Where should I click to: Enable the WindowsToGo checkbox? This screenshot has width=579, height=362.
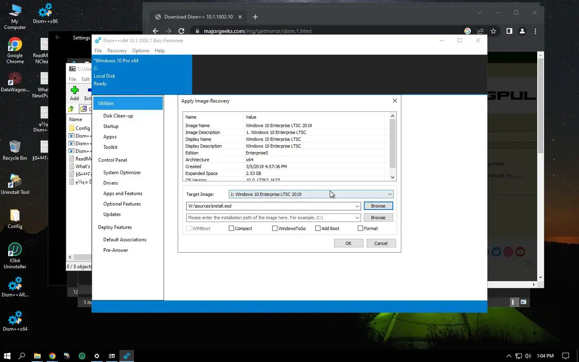click(275, 228)
